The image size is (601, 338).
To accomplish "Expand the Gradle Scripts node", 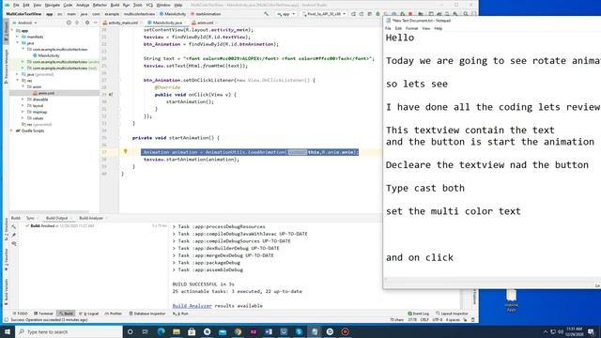I will (12, 131).
